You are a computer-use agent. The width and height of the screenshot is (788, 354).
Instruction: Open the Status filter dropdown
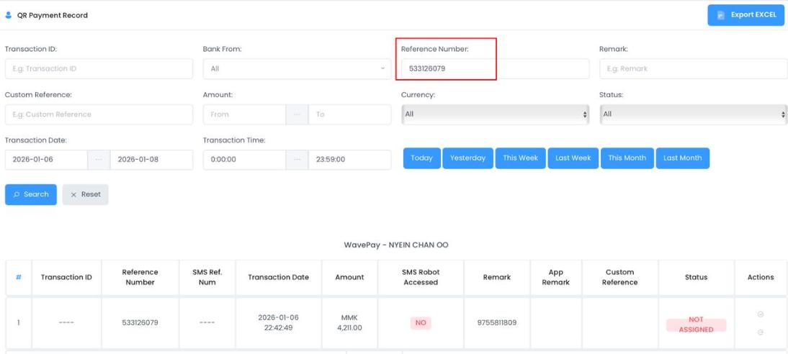(692, 114)
